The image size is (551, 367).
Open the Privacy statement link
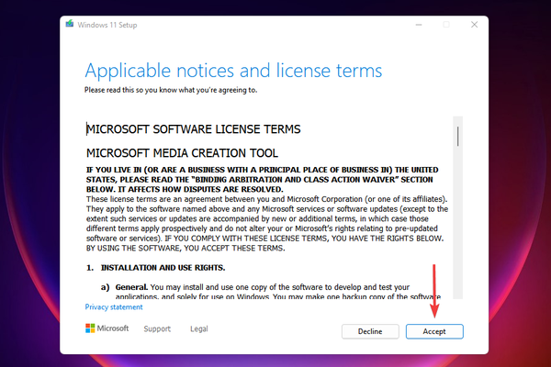[114, 307]
